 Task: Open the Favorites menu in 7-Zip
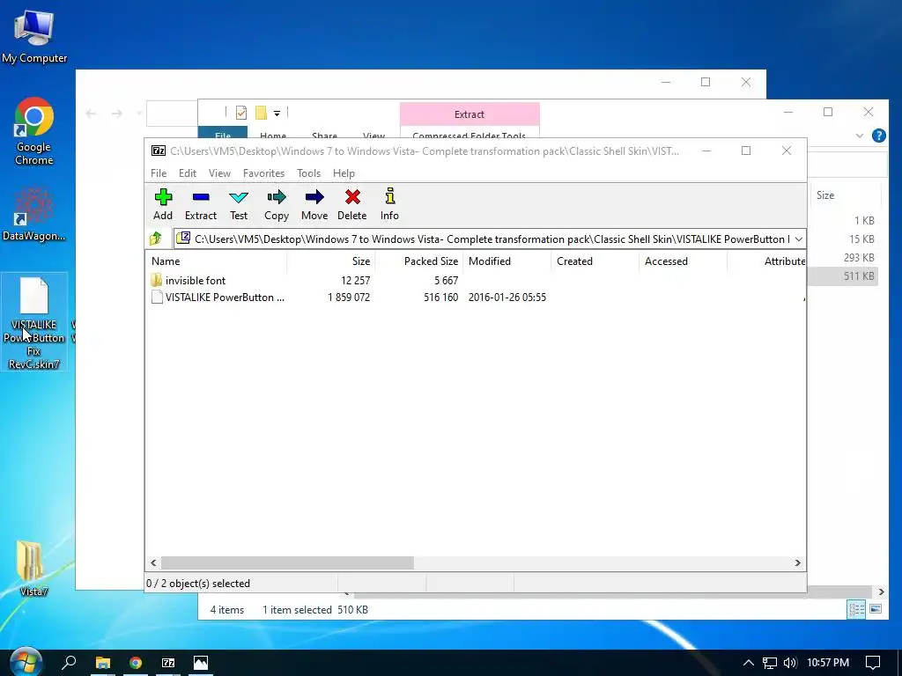[x=263, y=173]
